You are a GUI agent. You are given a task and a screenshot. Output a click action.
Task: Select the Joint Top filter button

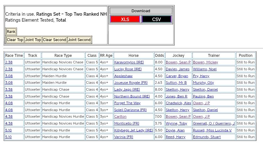pos(33,40)
